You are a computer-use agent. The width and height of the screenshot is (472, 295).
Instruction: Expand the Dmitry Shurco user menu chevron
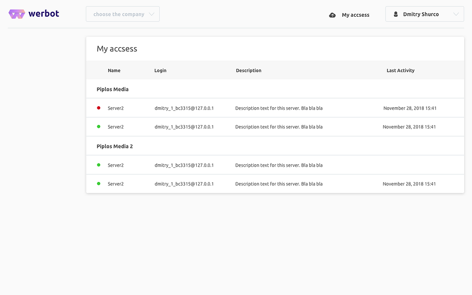click(x=456, y=14)
